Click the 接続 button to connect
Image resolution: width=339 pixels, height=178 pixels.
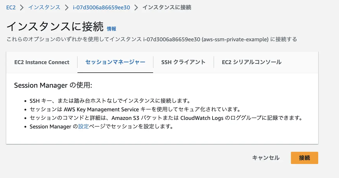304,158
